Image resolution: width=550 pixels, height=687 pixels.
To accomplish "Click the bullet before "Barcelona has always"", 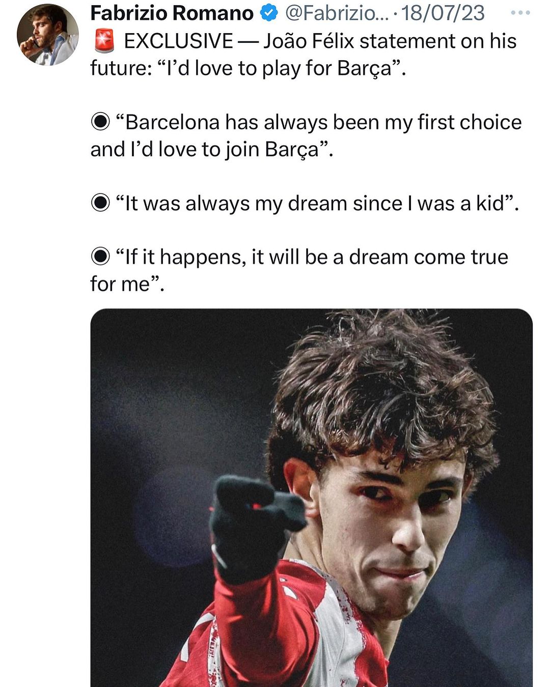I will [100, 122].
